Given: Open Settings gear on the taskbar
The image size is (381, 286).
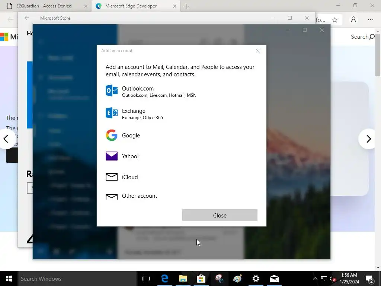Looking at the screenshot, I should (x=256, y=279).
